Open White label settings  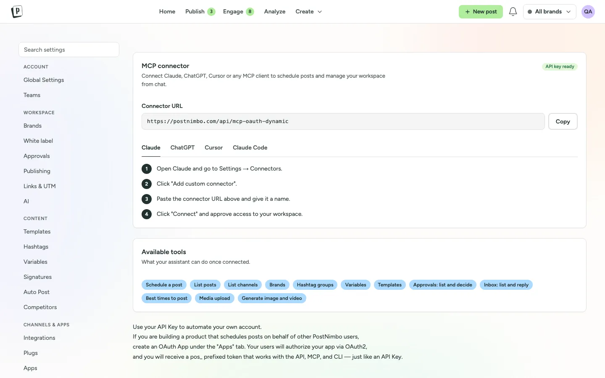[38, 141]
